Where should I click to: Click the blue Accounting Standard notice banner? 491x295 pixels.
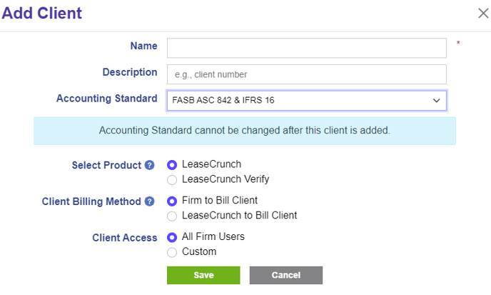tap(245, 131)
